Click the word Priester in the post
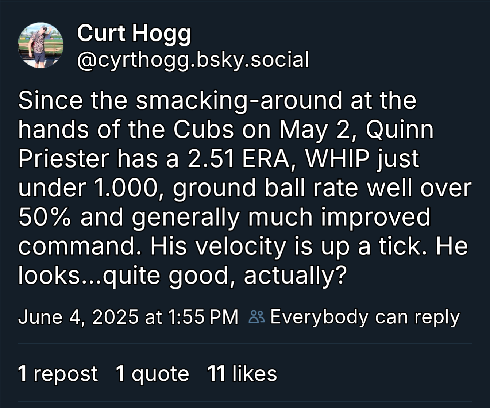The height and width of the screenshot is (408, 490). pos(63,158)
